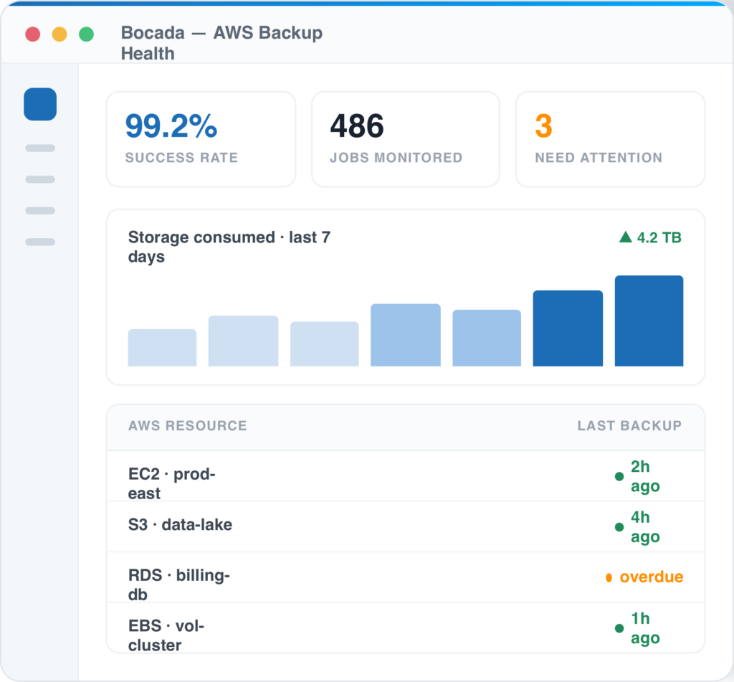Click the green 4.2 TB increase triangle
This screenshot has width=734, height=682.
click(x=625, y=237)
